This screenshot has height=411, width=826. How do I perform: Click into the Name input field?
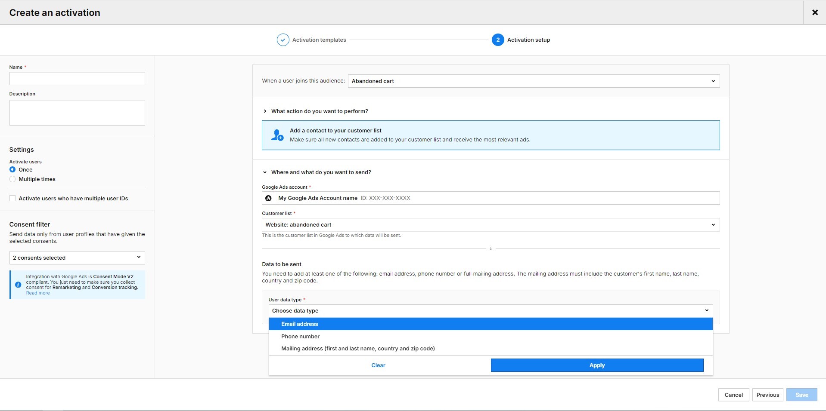pyautogui.click(x=77, y=78)
